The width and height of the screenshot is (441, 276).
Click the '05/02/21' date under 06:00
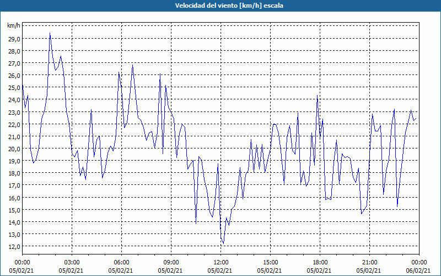121,270
